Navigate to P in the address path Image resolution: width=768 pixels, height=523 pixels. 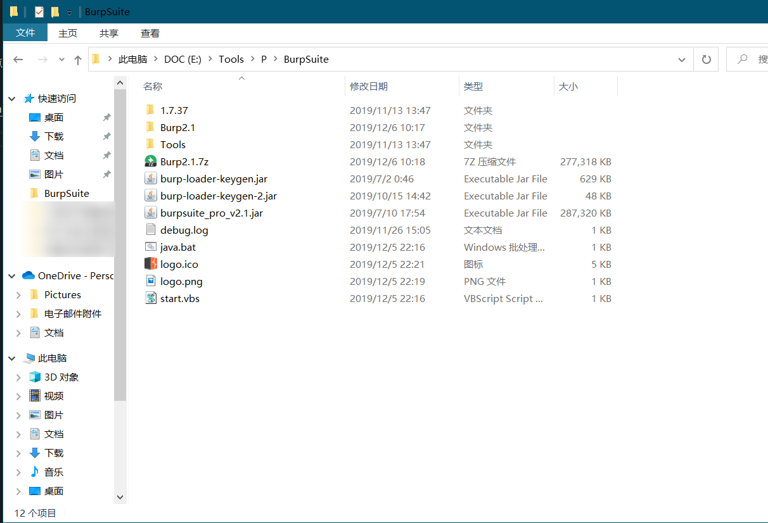coord(264,60)
